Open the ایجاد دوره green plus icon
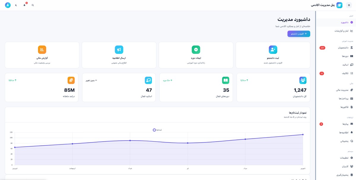Viewport: 356px width, 180px height. (x=196, y=49)
